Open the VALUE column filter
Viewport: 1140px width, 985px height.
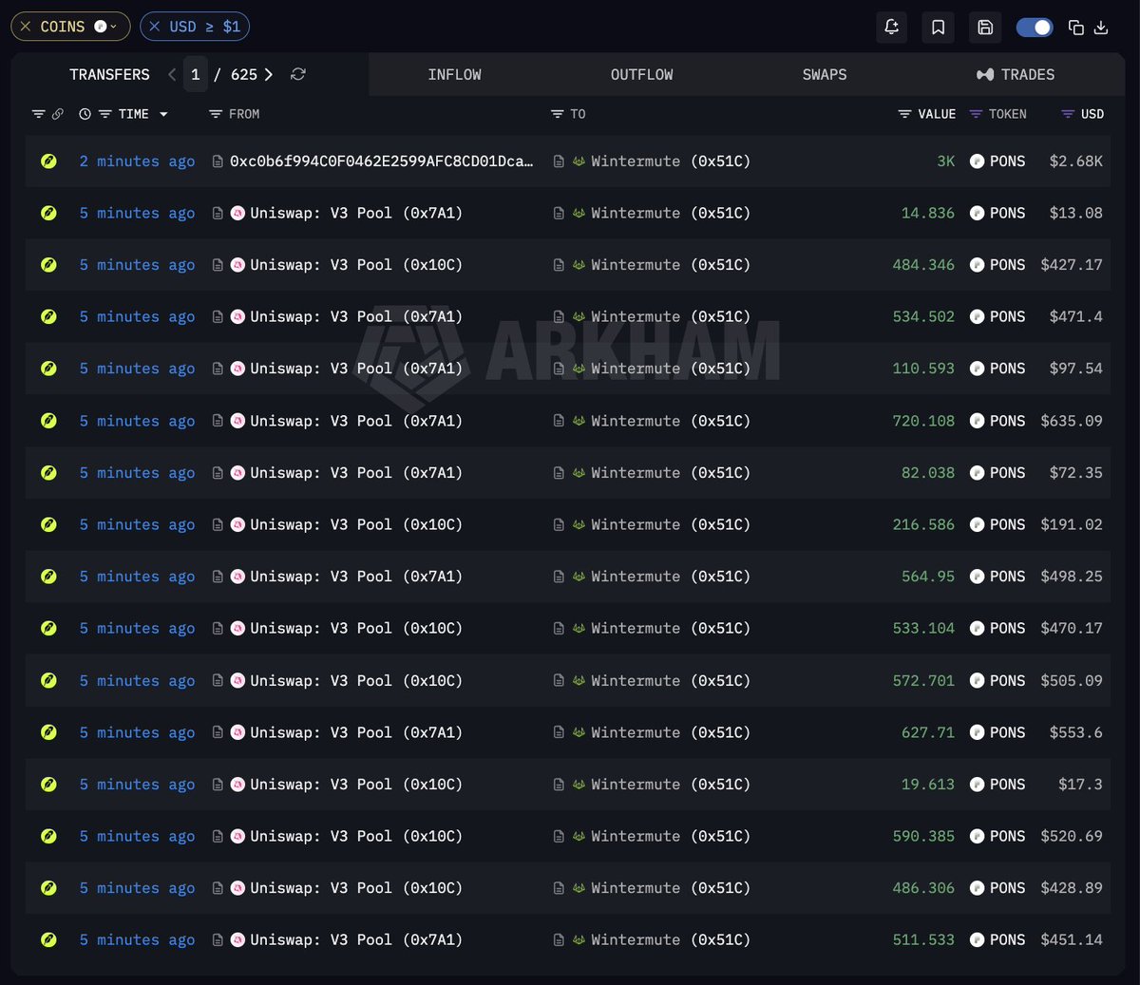[x=904, y=114]
